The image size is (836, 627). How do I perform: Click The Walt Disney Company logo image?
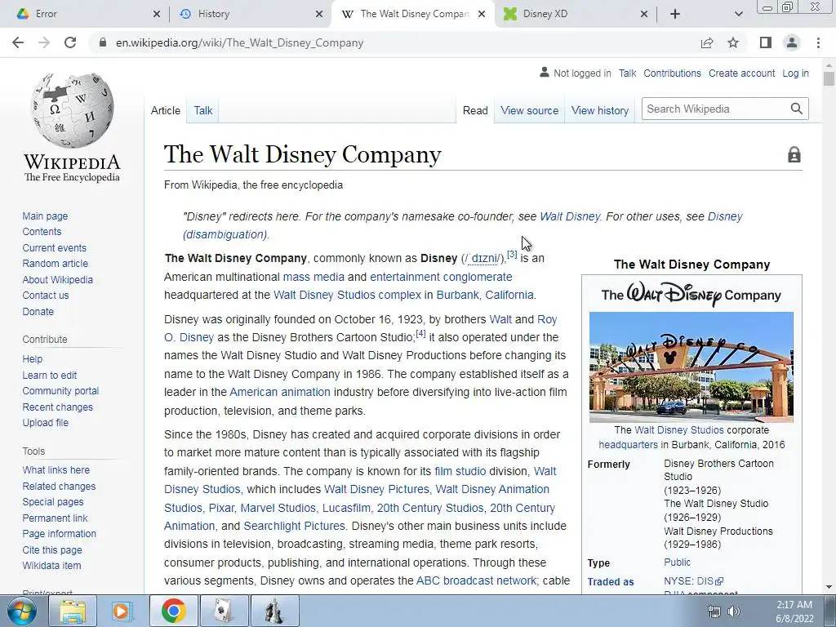(691, 294)
